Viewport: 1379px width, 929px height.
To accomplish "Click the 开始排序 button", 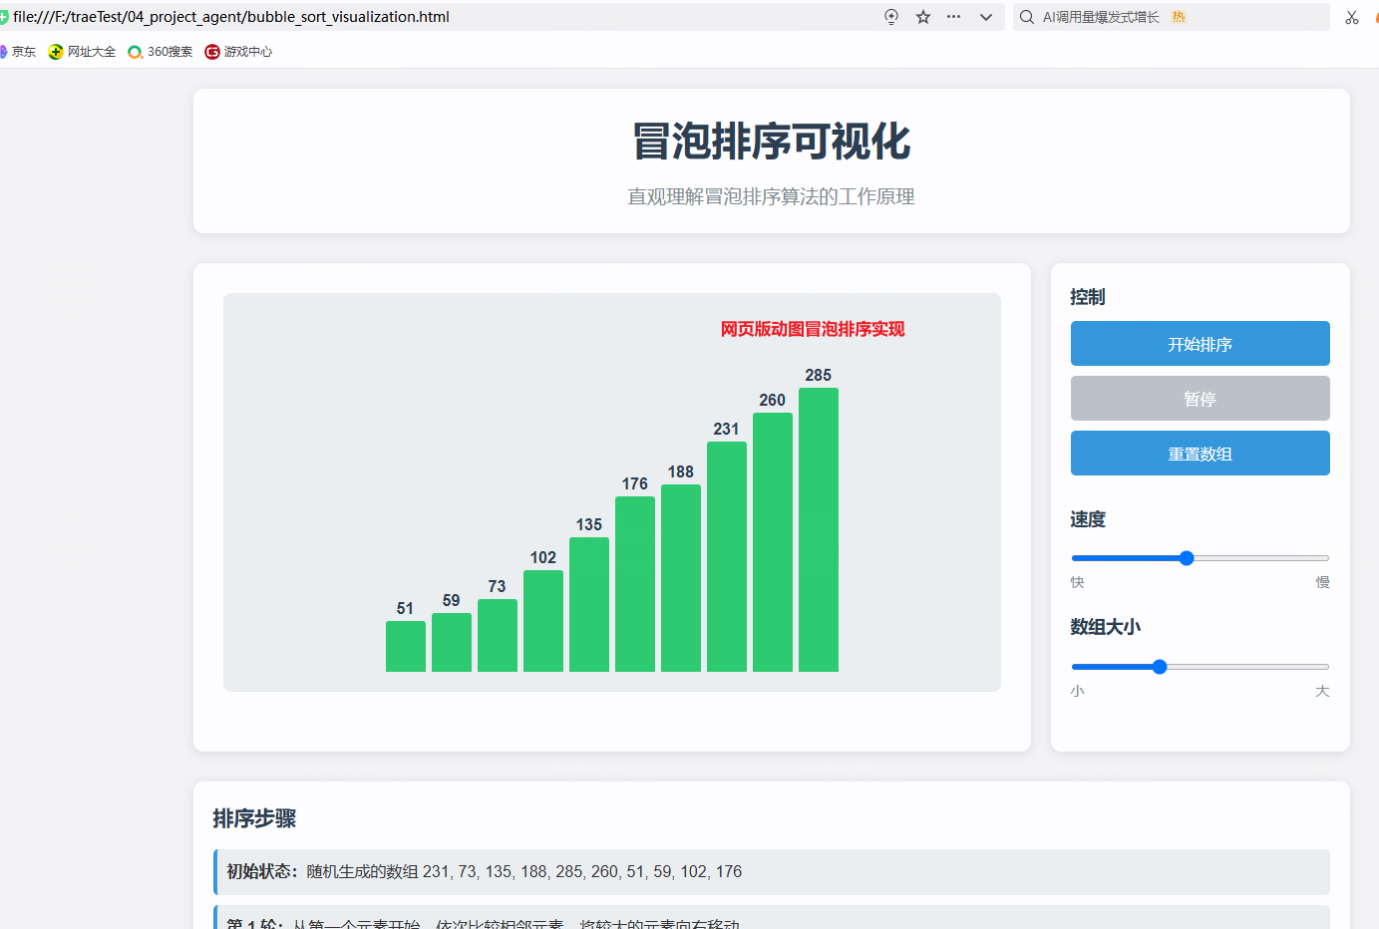I will pyautogui.click(x=1201, y=344).
